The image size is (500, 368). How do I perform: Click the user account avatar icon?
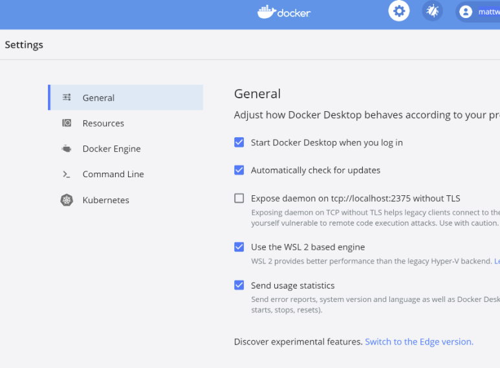[466, 12]
